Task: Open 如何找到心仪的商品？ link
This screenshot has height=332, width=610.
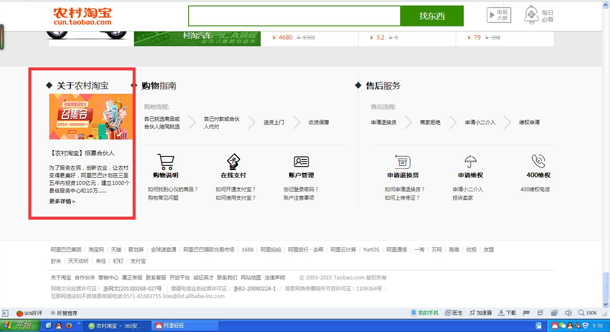Action: click(173, 190)
